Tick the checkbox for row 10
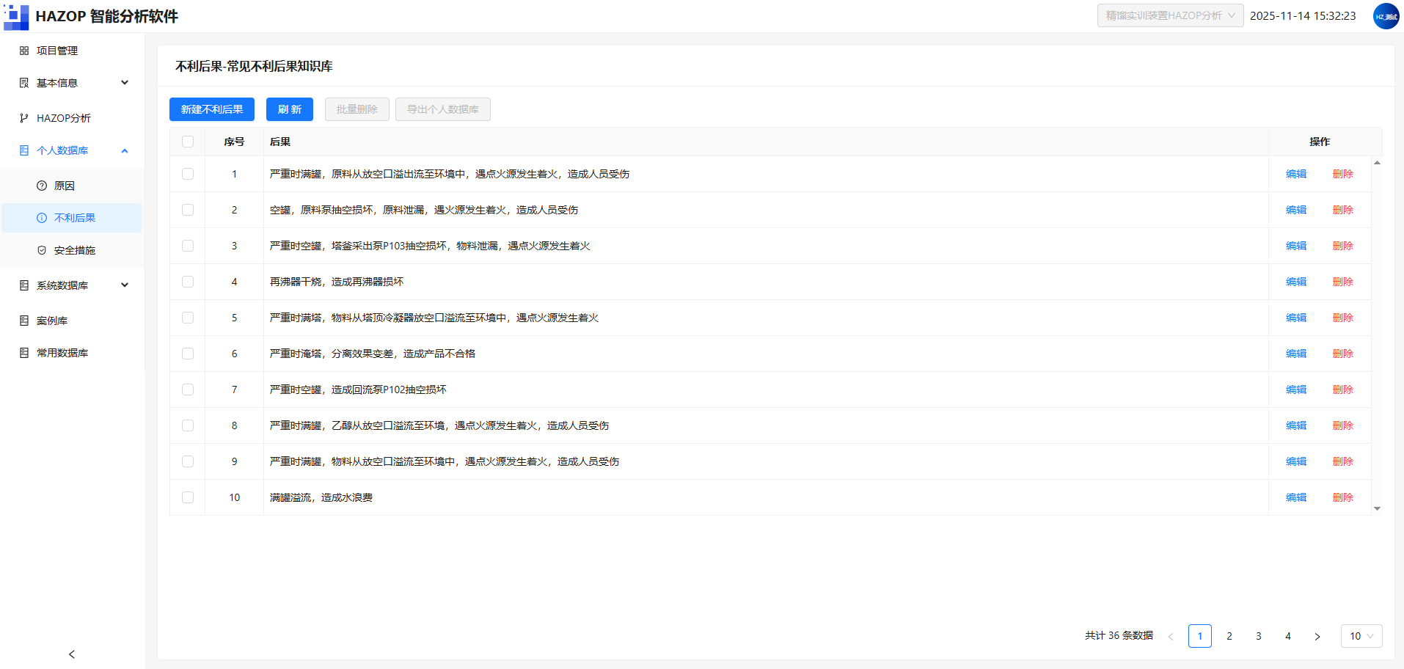Viewport: 1404px width, 669px height. tap(188, 497)
